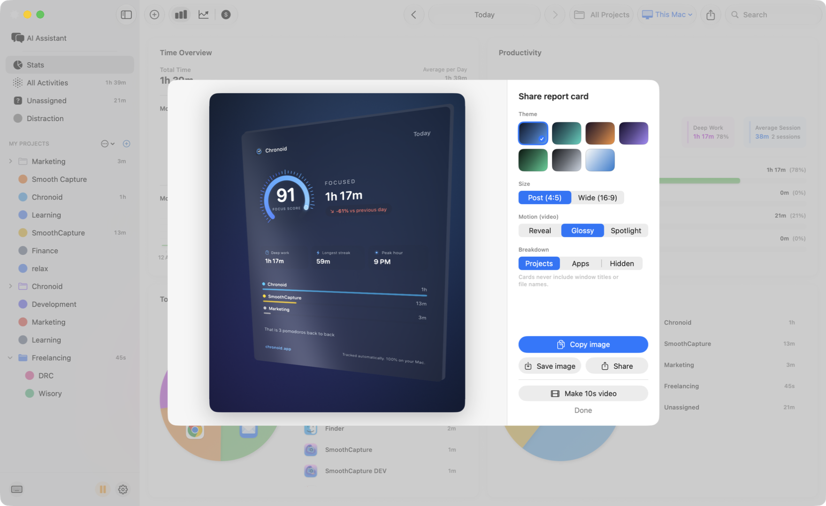Select the green theme swatch

pos(533,160)
